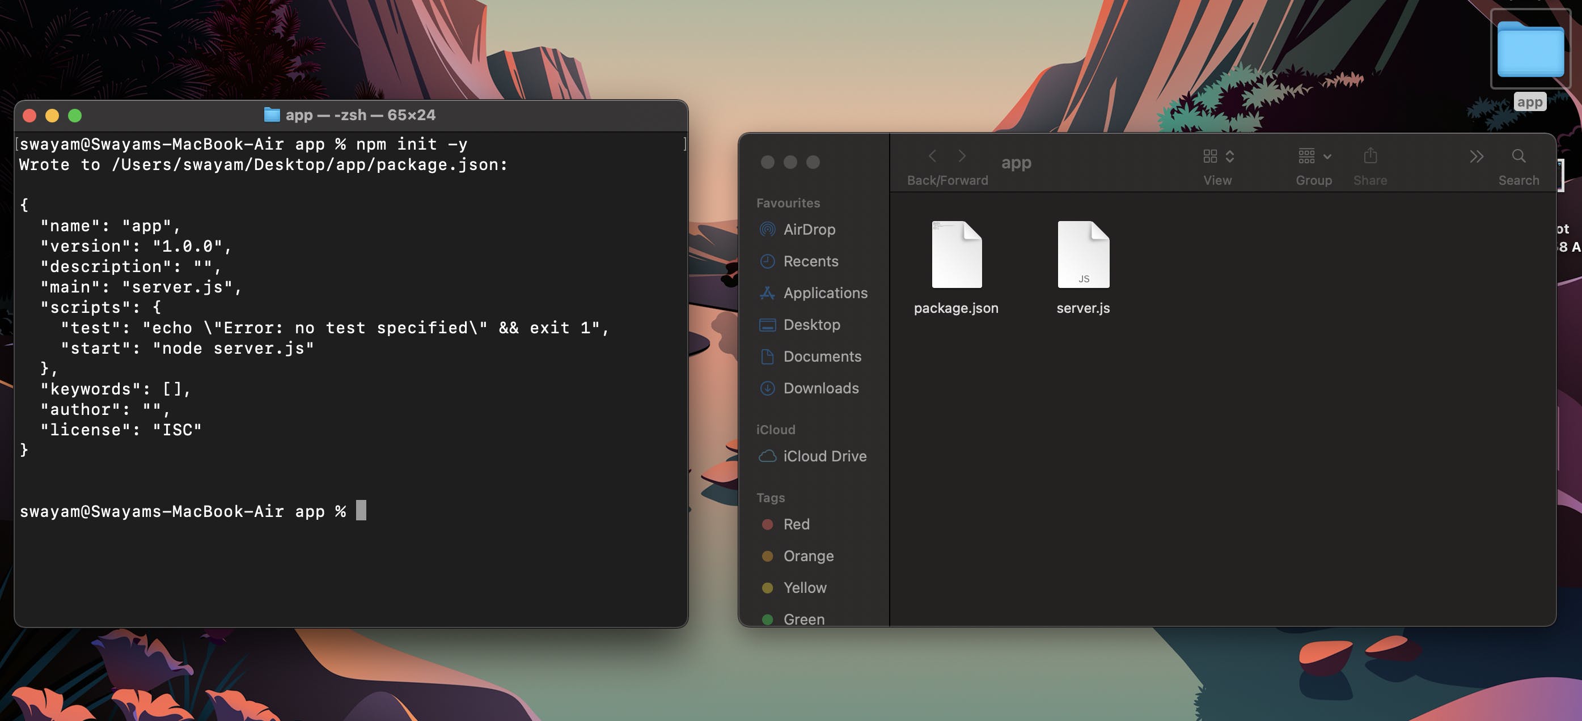The image size is (1582, 721).
Task: Go forward in Finder navigation
Action: (962, 156)
